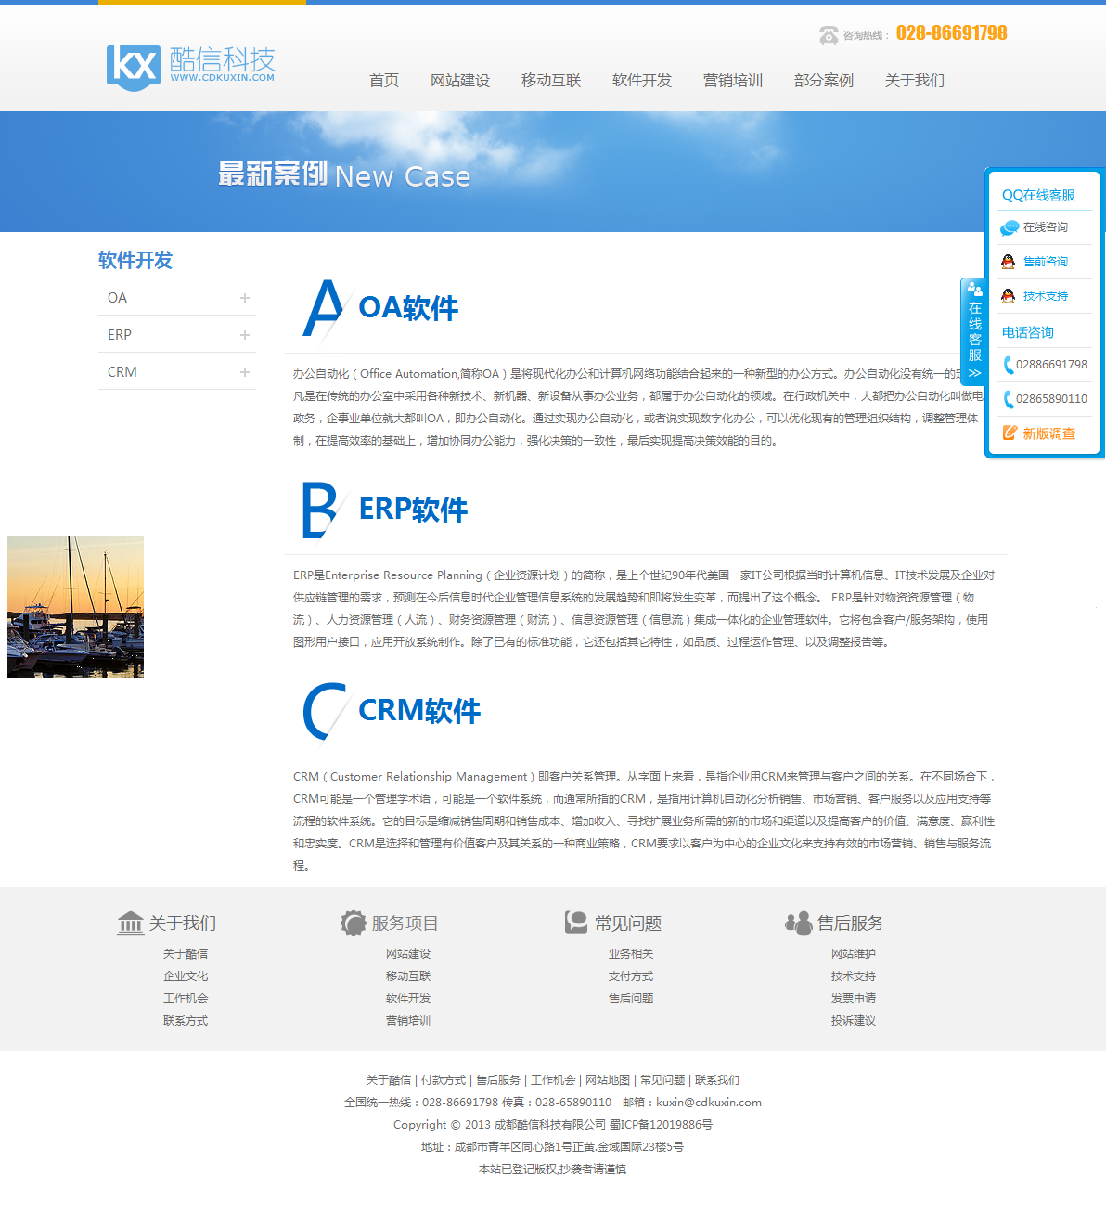The image size is (1106, 1214).
Task: Expand the OA sidebar item
Action: [245, 298]
